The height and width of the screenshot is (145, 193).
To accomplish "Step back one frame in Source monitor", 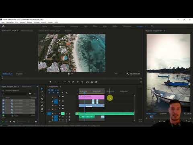I will [69, 82].
